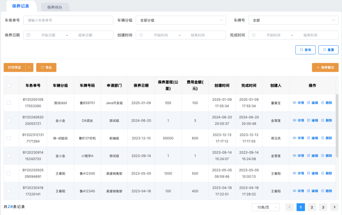Image resolution: width=342 pixels, height=215 pixels.
Task: Edit record BY2025010917553390
Action: click(312, 103)
